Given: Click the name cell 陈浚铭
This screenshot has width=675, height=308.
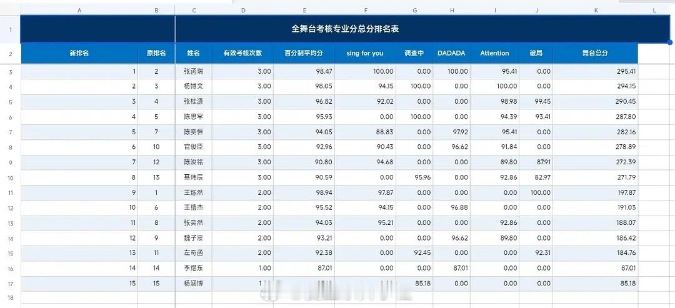Looking at the screenshot, I should coord(194,162).
